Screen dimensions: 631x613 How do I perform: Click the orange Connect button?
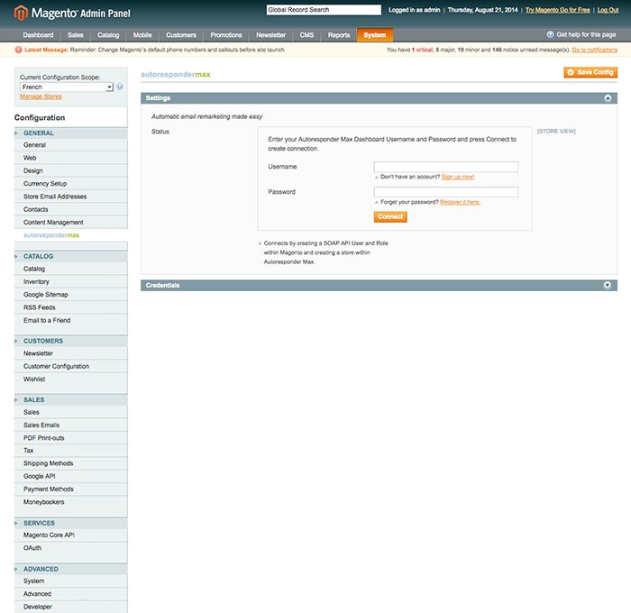390,217
